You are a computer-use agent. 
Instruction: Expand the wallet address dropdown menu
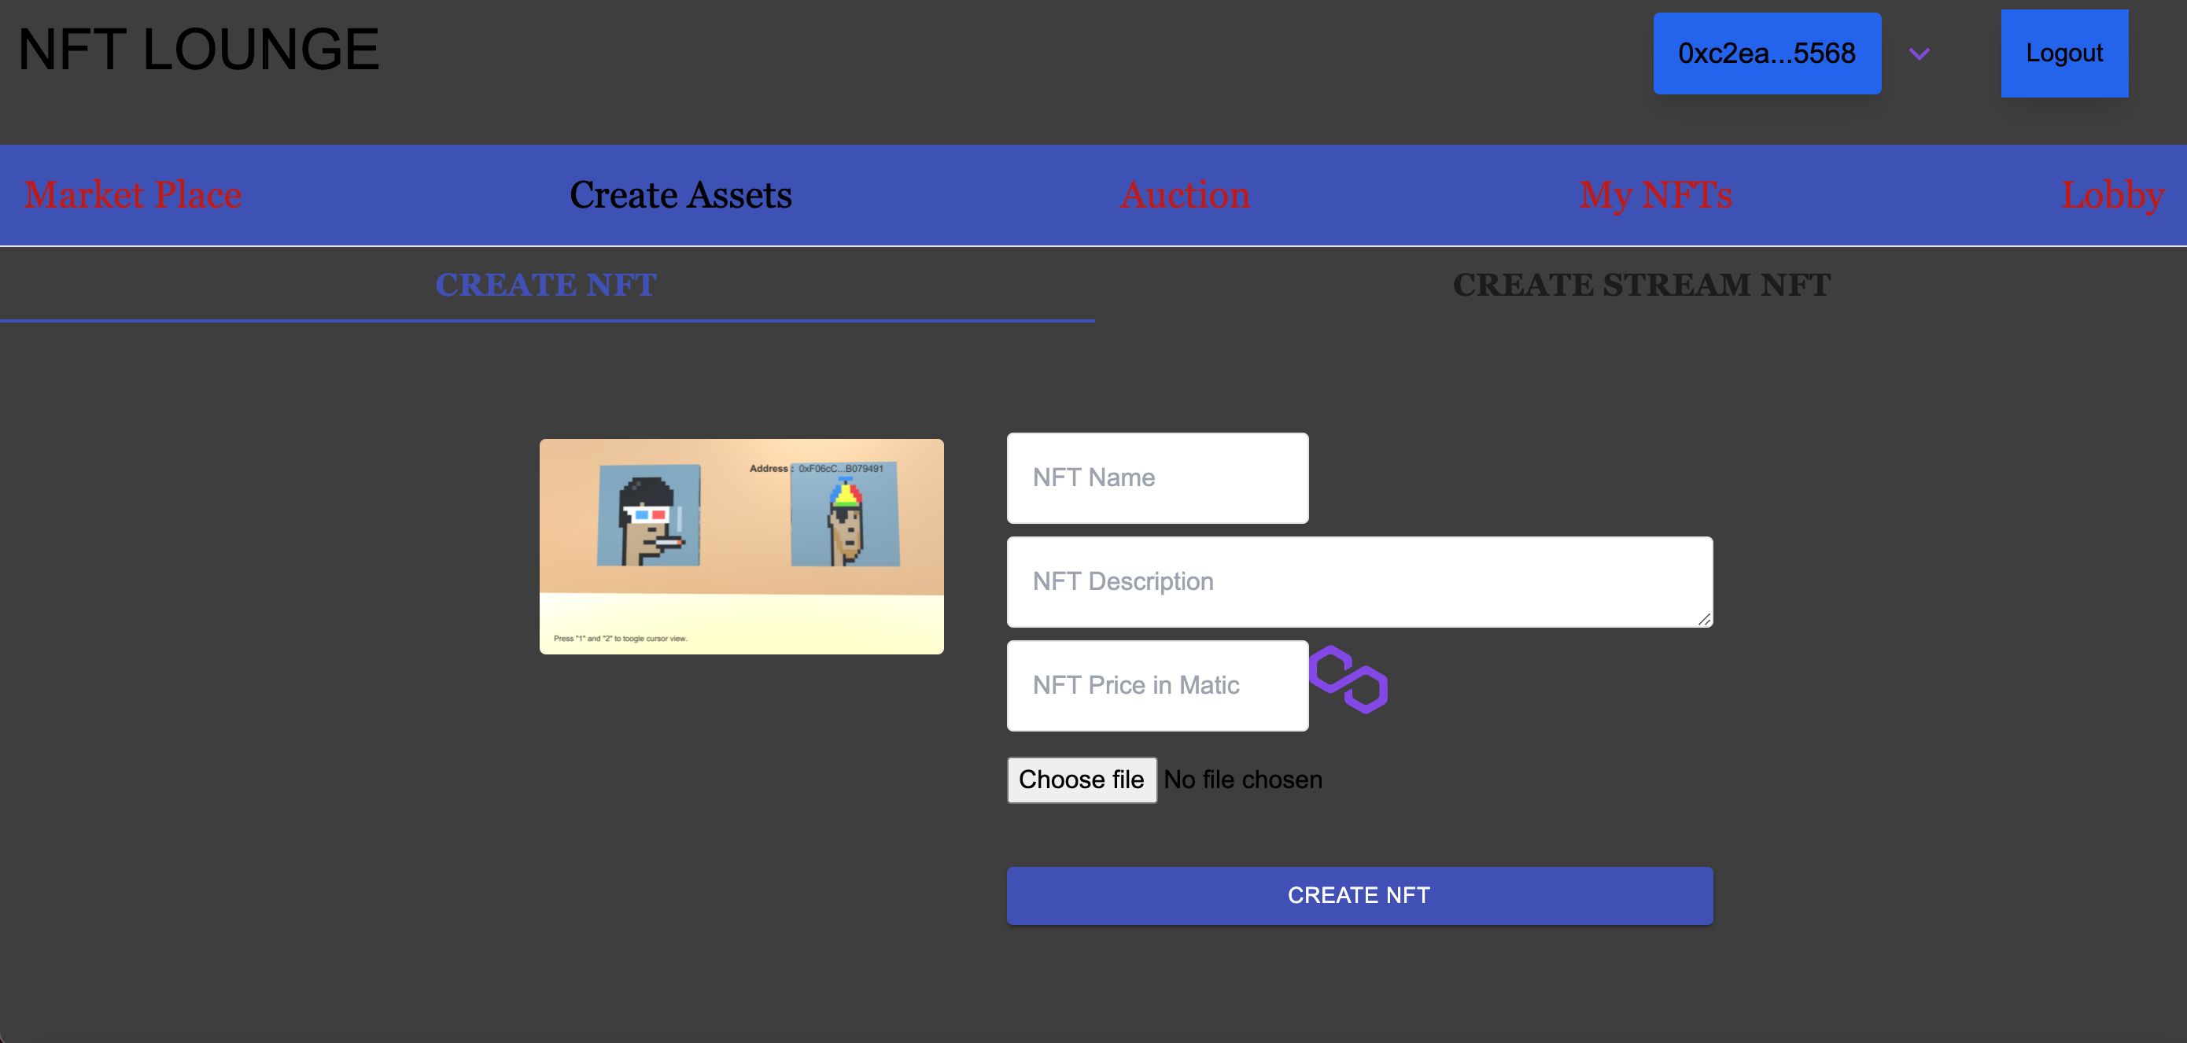click(1918, 53)
